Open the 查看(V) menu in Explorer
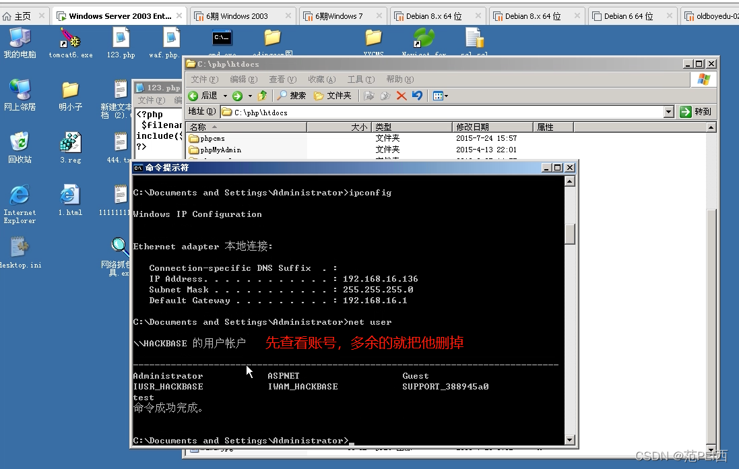The image size is (739, 469). pyautogui.click(x=283, y=80)
